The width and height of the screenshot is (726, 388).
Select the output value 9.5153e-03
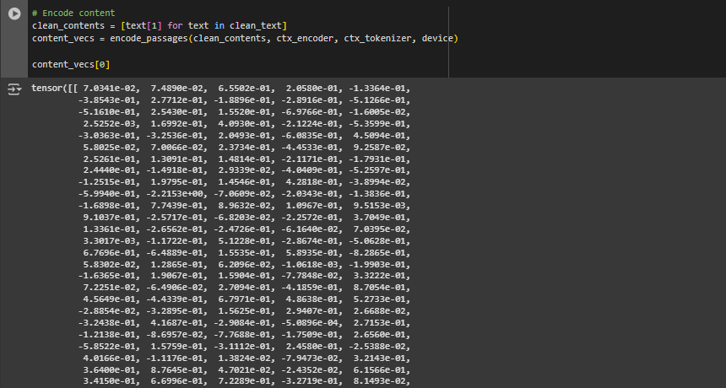[382, 206]
